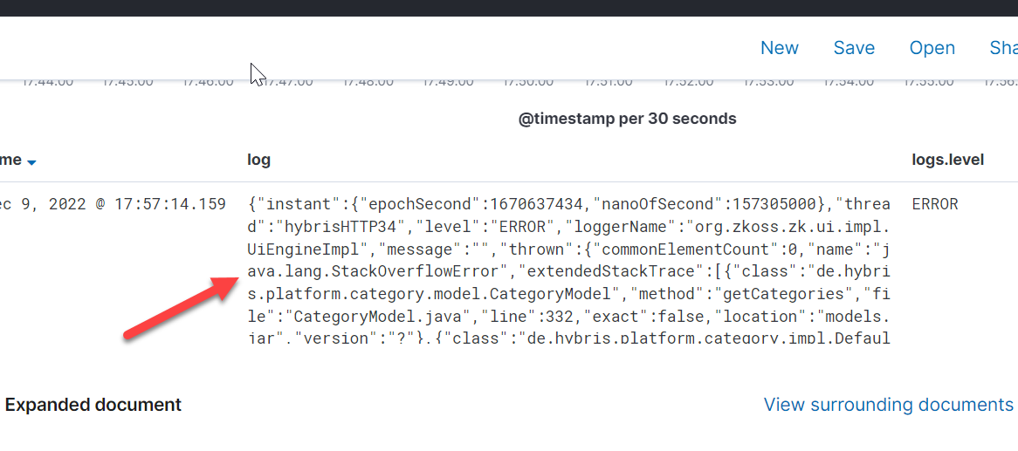The height and width of the screenshot is (451, 1018).
Task: Open View surrounding documents link
Action: pos(888,405)
